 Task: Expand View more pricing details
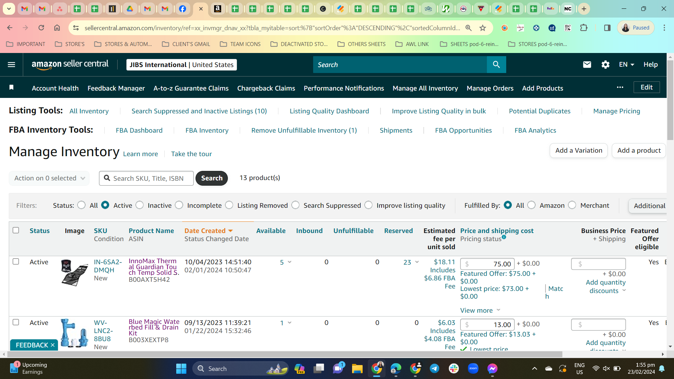(x=480, y=310)
